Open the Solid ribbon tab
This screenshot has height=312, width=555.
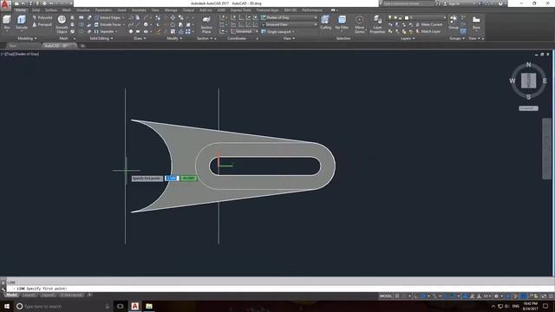coord(36,10)
